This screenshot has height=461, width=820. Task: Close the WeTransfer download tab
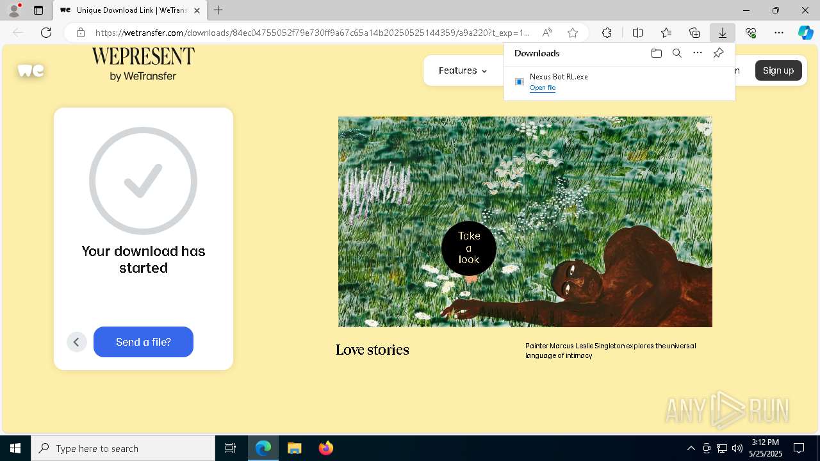[x=197, y=10]
